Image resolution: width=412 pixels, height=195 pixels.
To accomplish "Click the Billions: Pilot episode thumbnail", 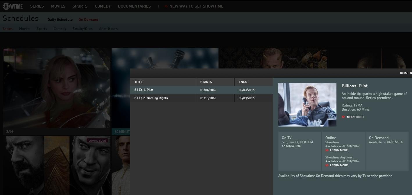I will (x=307, y=105).
